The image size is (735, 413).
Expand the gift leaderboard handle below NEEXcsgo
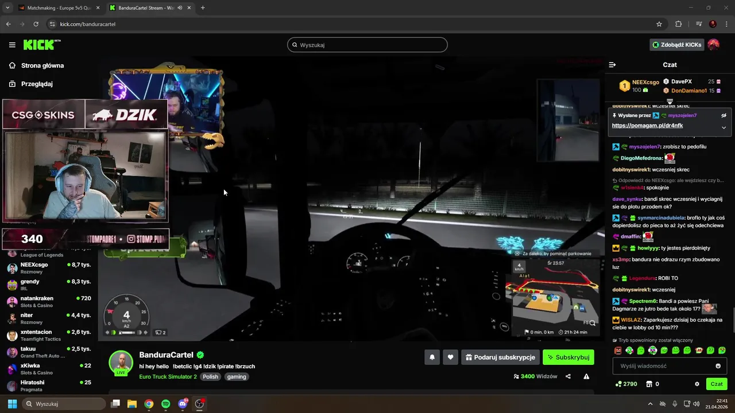click(670, 102)
